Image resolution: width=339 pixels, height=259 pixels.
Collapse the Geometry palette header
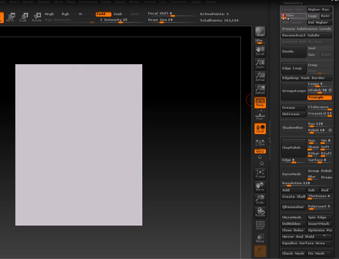coord(293,3)
